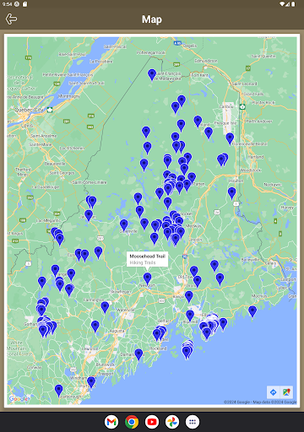Select the pin near Saint-François-de-Madawaska
304x432 pixels.
pos(152,75)
